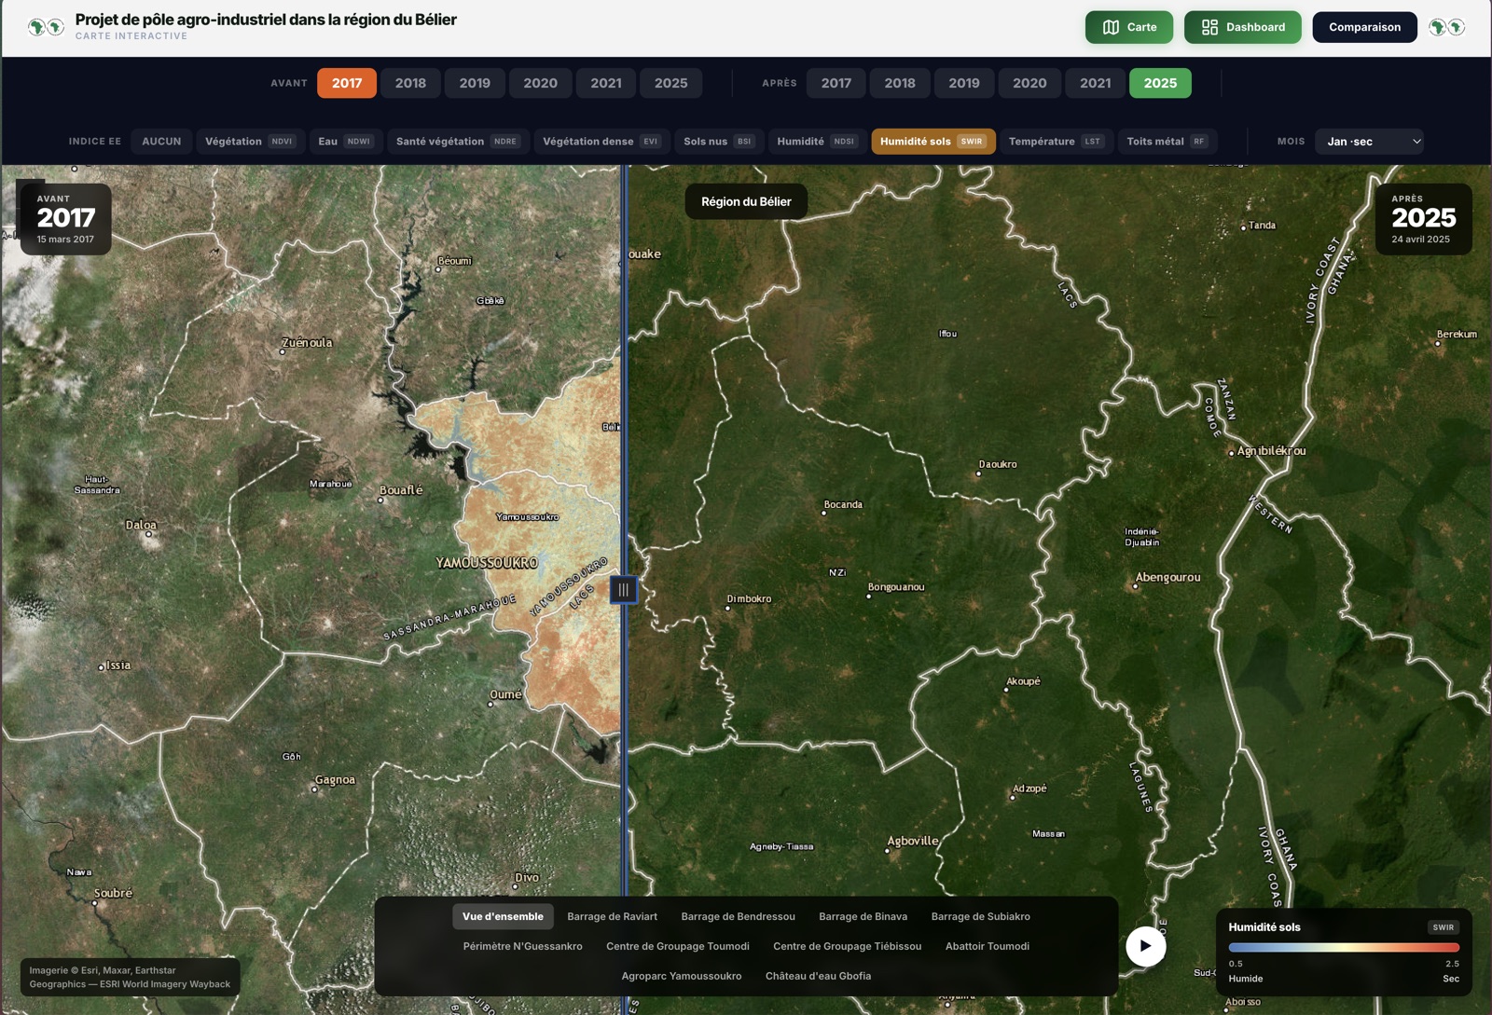1492x1015 pixels.
Task: Select 2019 in the APRÈS year row
Action: point(964,83)
